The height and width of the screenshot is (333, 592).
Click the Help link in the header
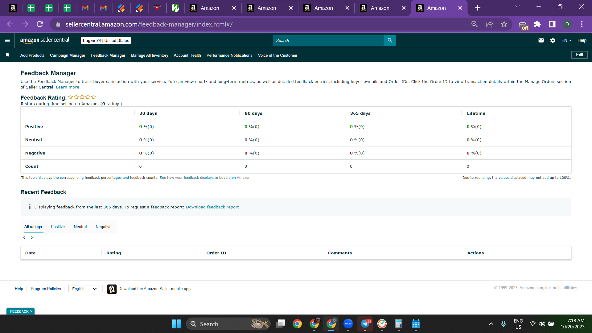point(582,40)
